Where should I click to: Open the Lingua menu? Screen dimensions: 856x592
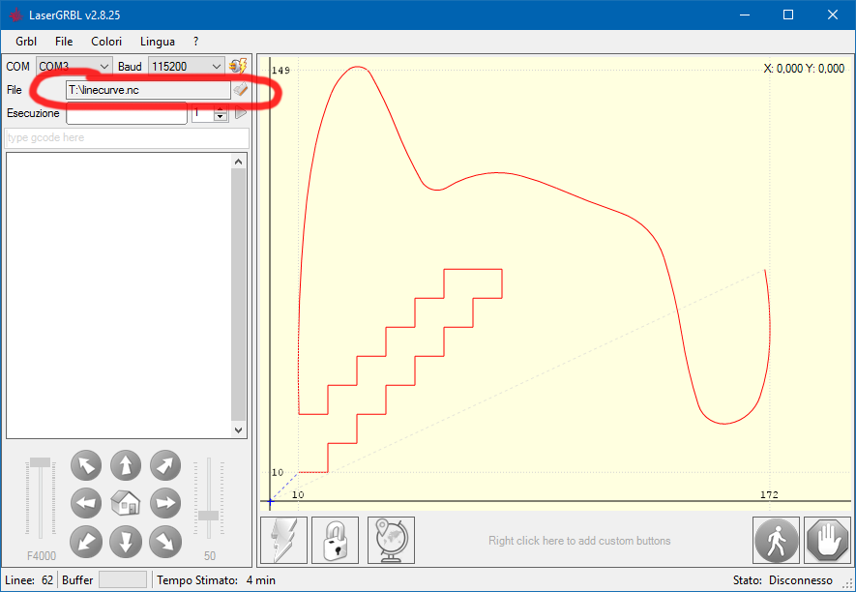tap(158, 42)
